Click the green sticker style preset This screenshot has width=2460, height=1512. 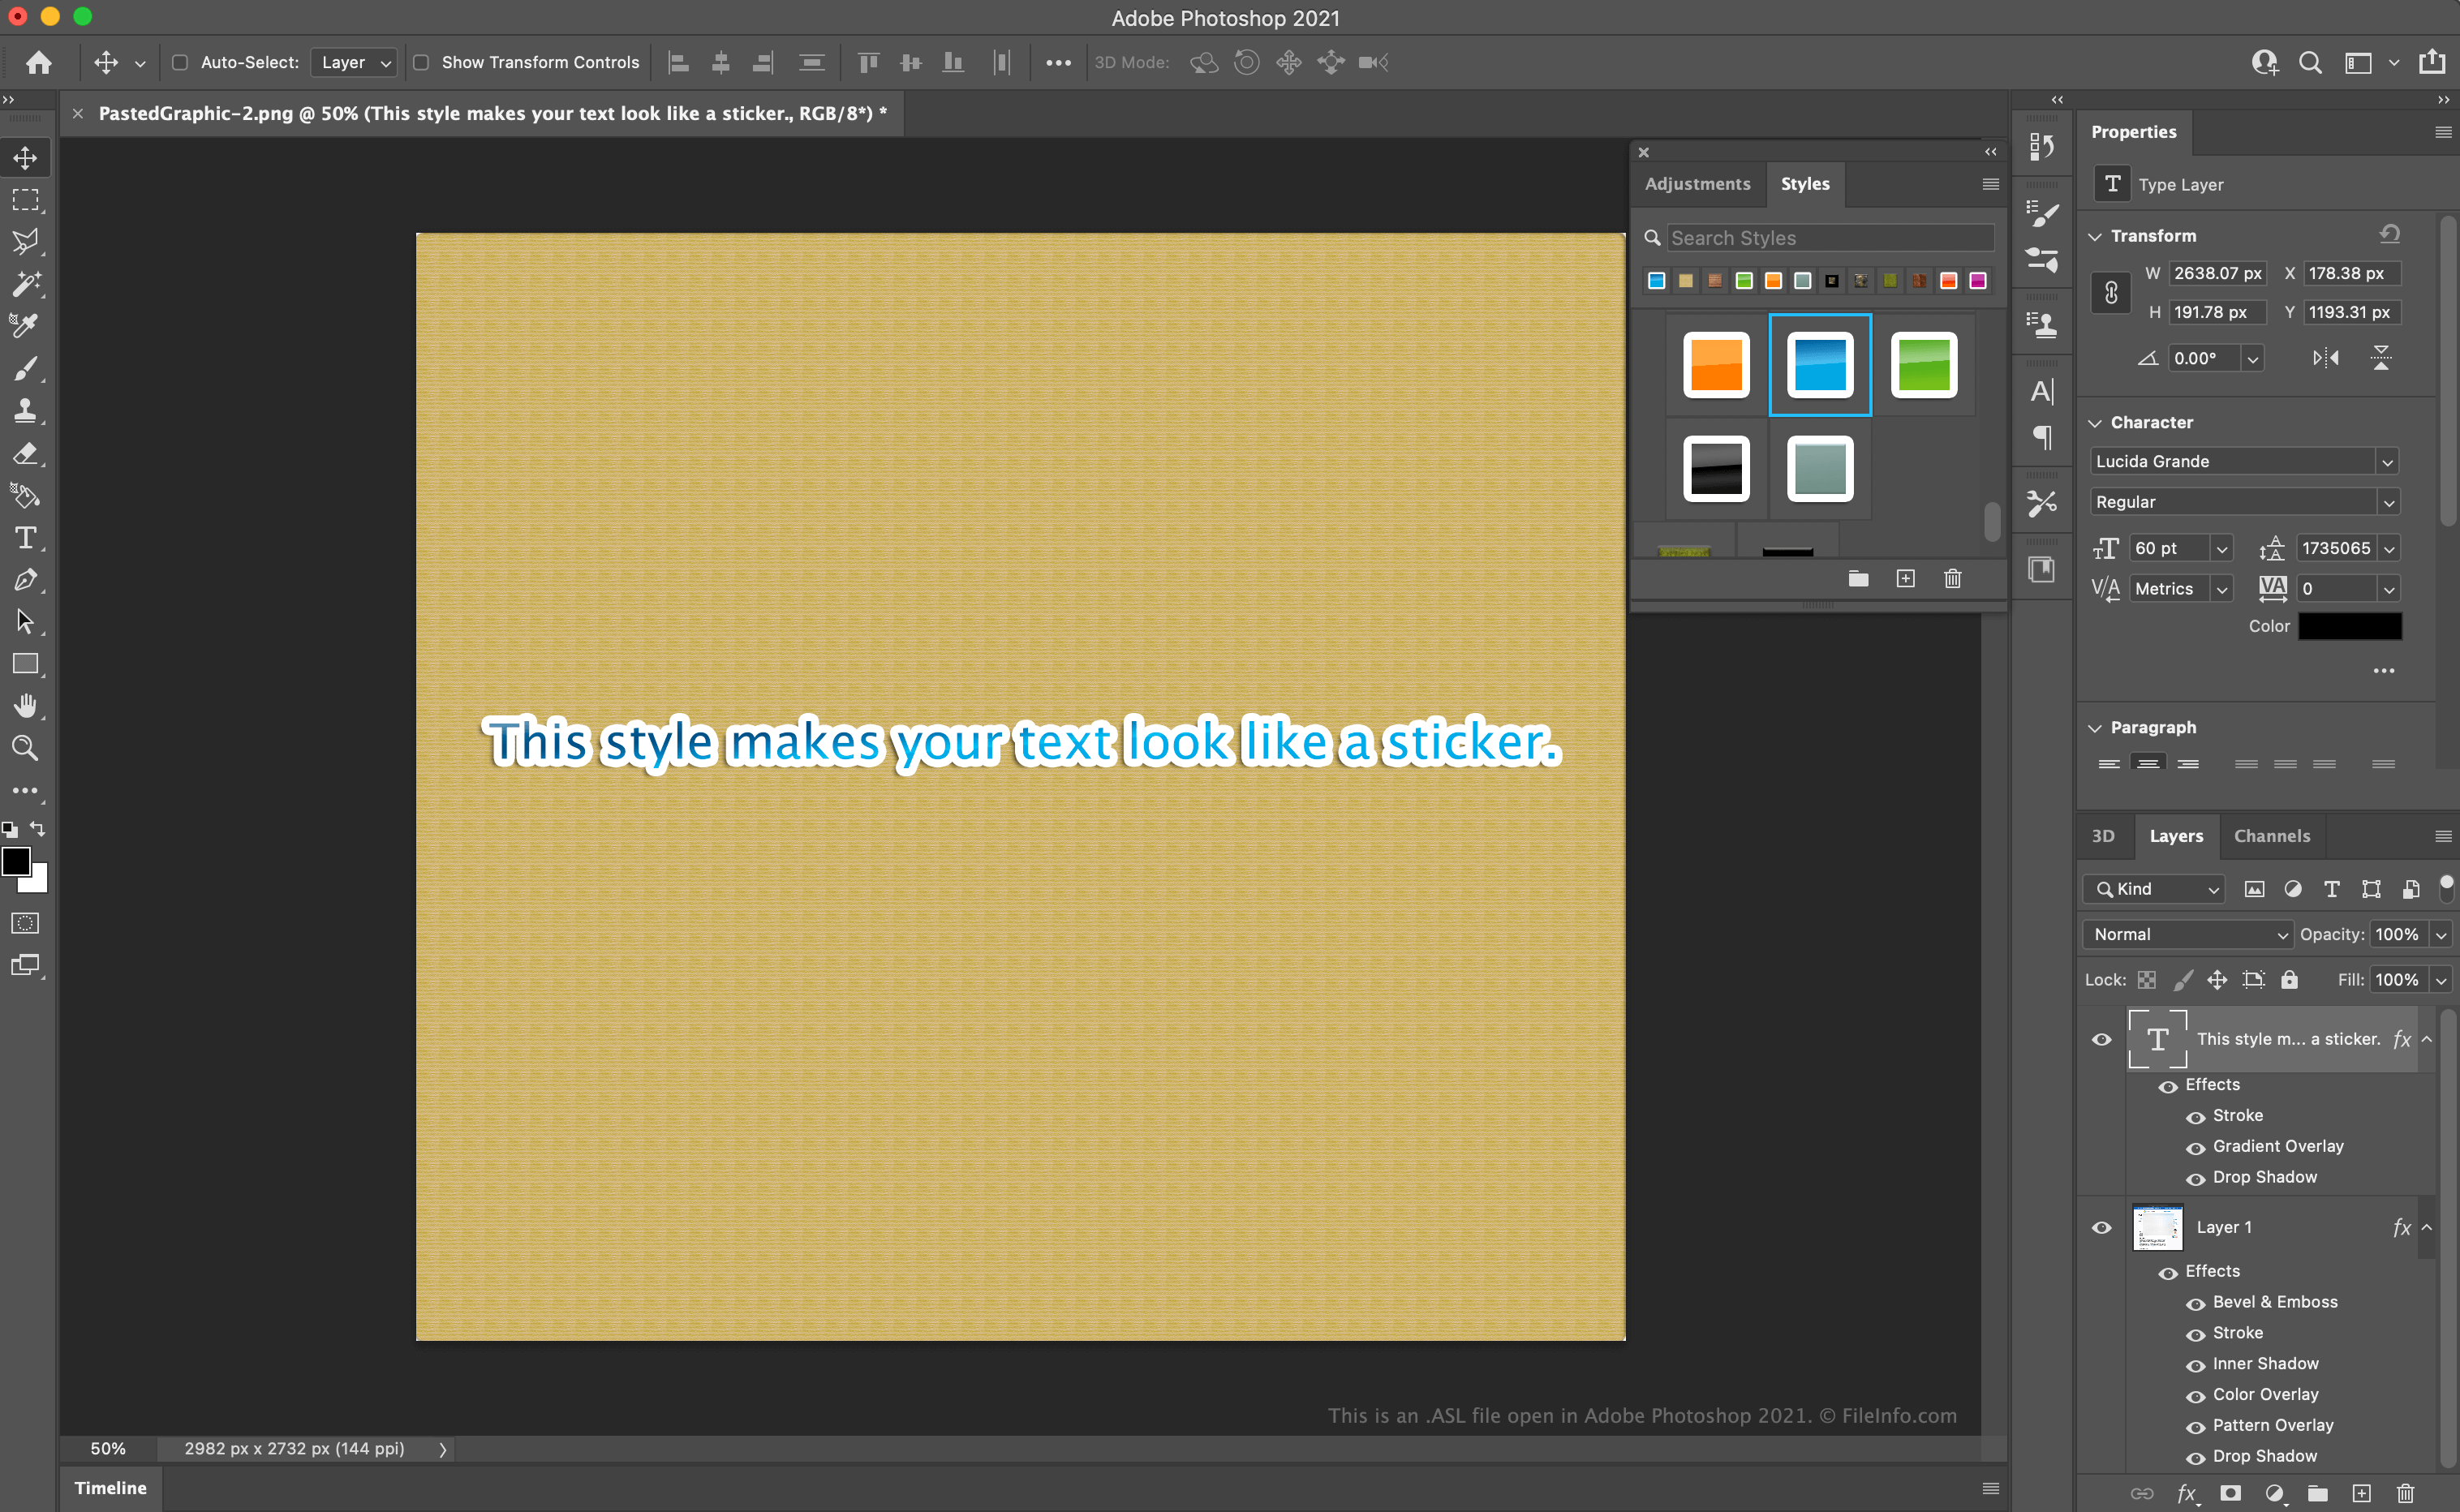click(1922, 363)
